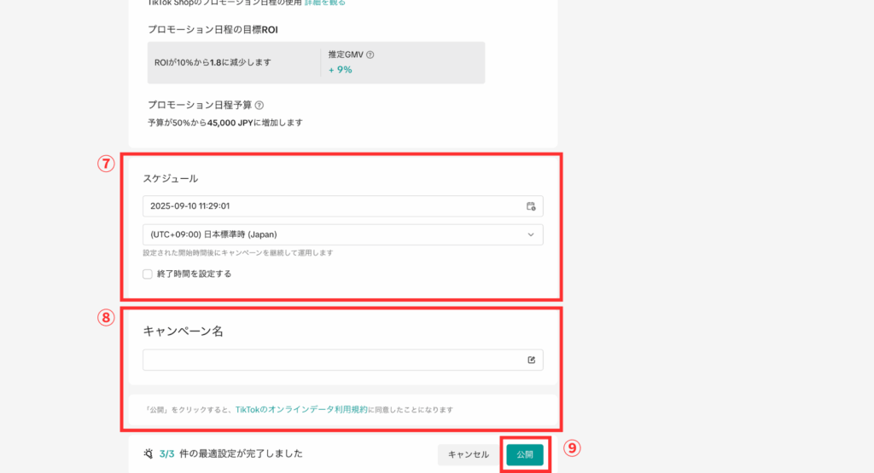Click the + 9% estimated GMV value
The height and width of the screenshot is (473, 874).
340,70
